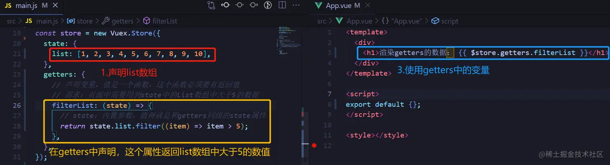Click the '</template>' closing tag
The image size is (610, 165).
tap(369, 73)
